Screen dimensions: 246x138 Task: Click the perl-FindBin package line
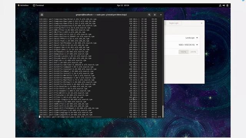pos(98,102)
